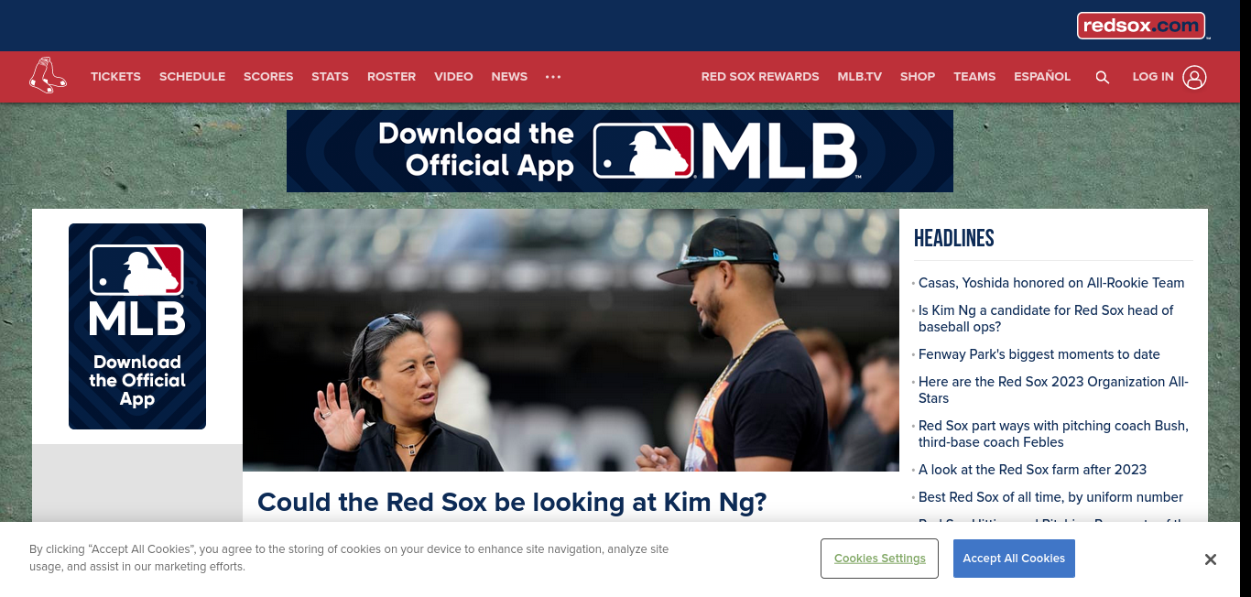Viewport: 1251px width, 597px height.
Task: Open the redsox.com logo badge
Action: click(1141, 26)
